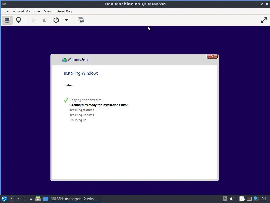This screenshot has height=203, width=270.
Task: Select the 'Installing Windows' heading
Action: (81, 73)
